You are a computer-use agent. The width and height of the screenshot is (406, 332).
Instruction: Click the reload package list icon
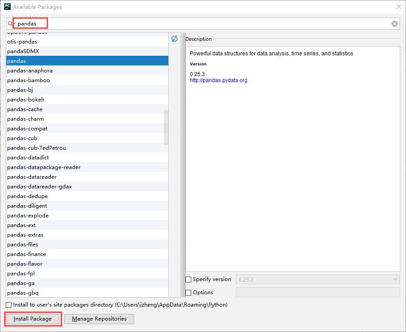click(x=174, y=39)
